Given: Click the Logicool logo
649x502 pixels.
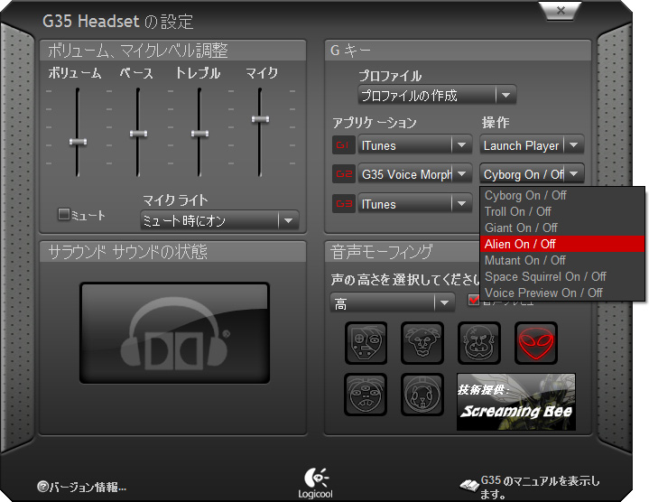Looking at the screenshot, I should tap(316, 483).
